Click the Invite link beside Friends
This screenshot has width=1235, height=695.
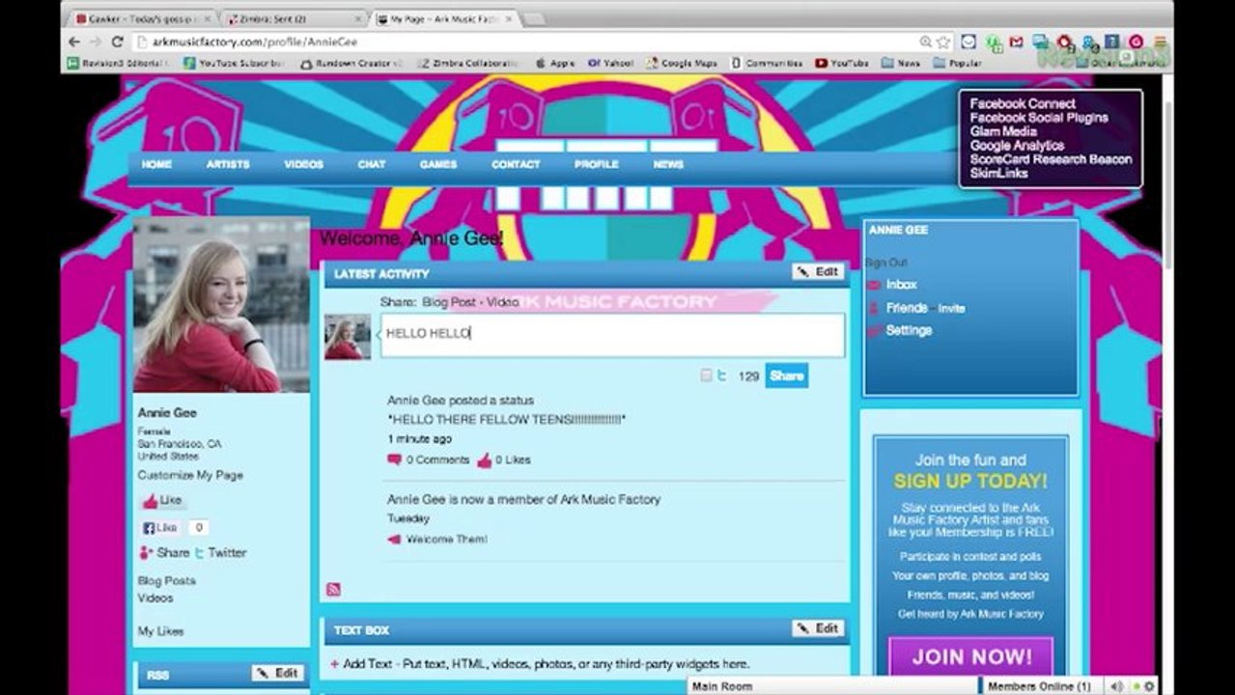click(x=951, y=309)
